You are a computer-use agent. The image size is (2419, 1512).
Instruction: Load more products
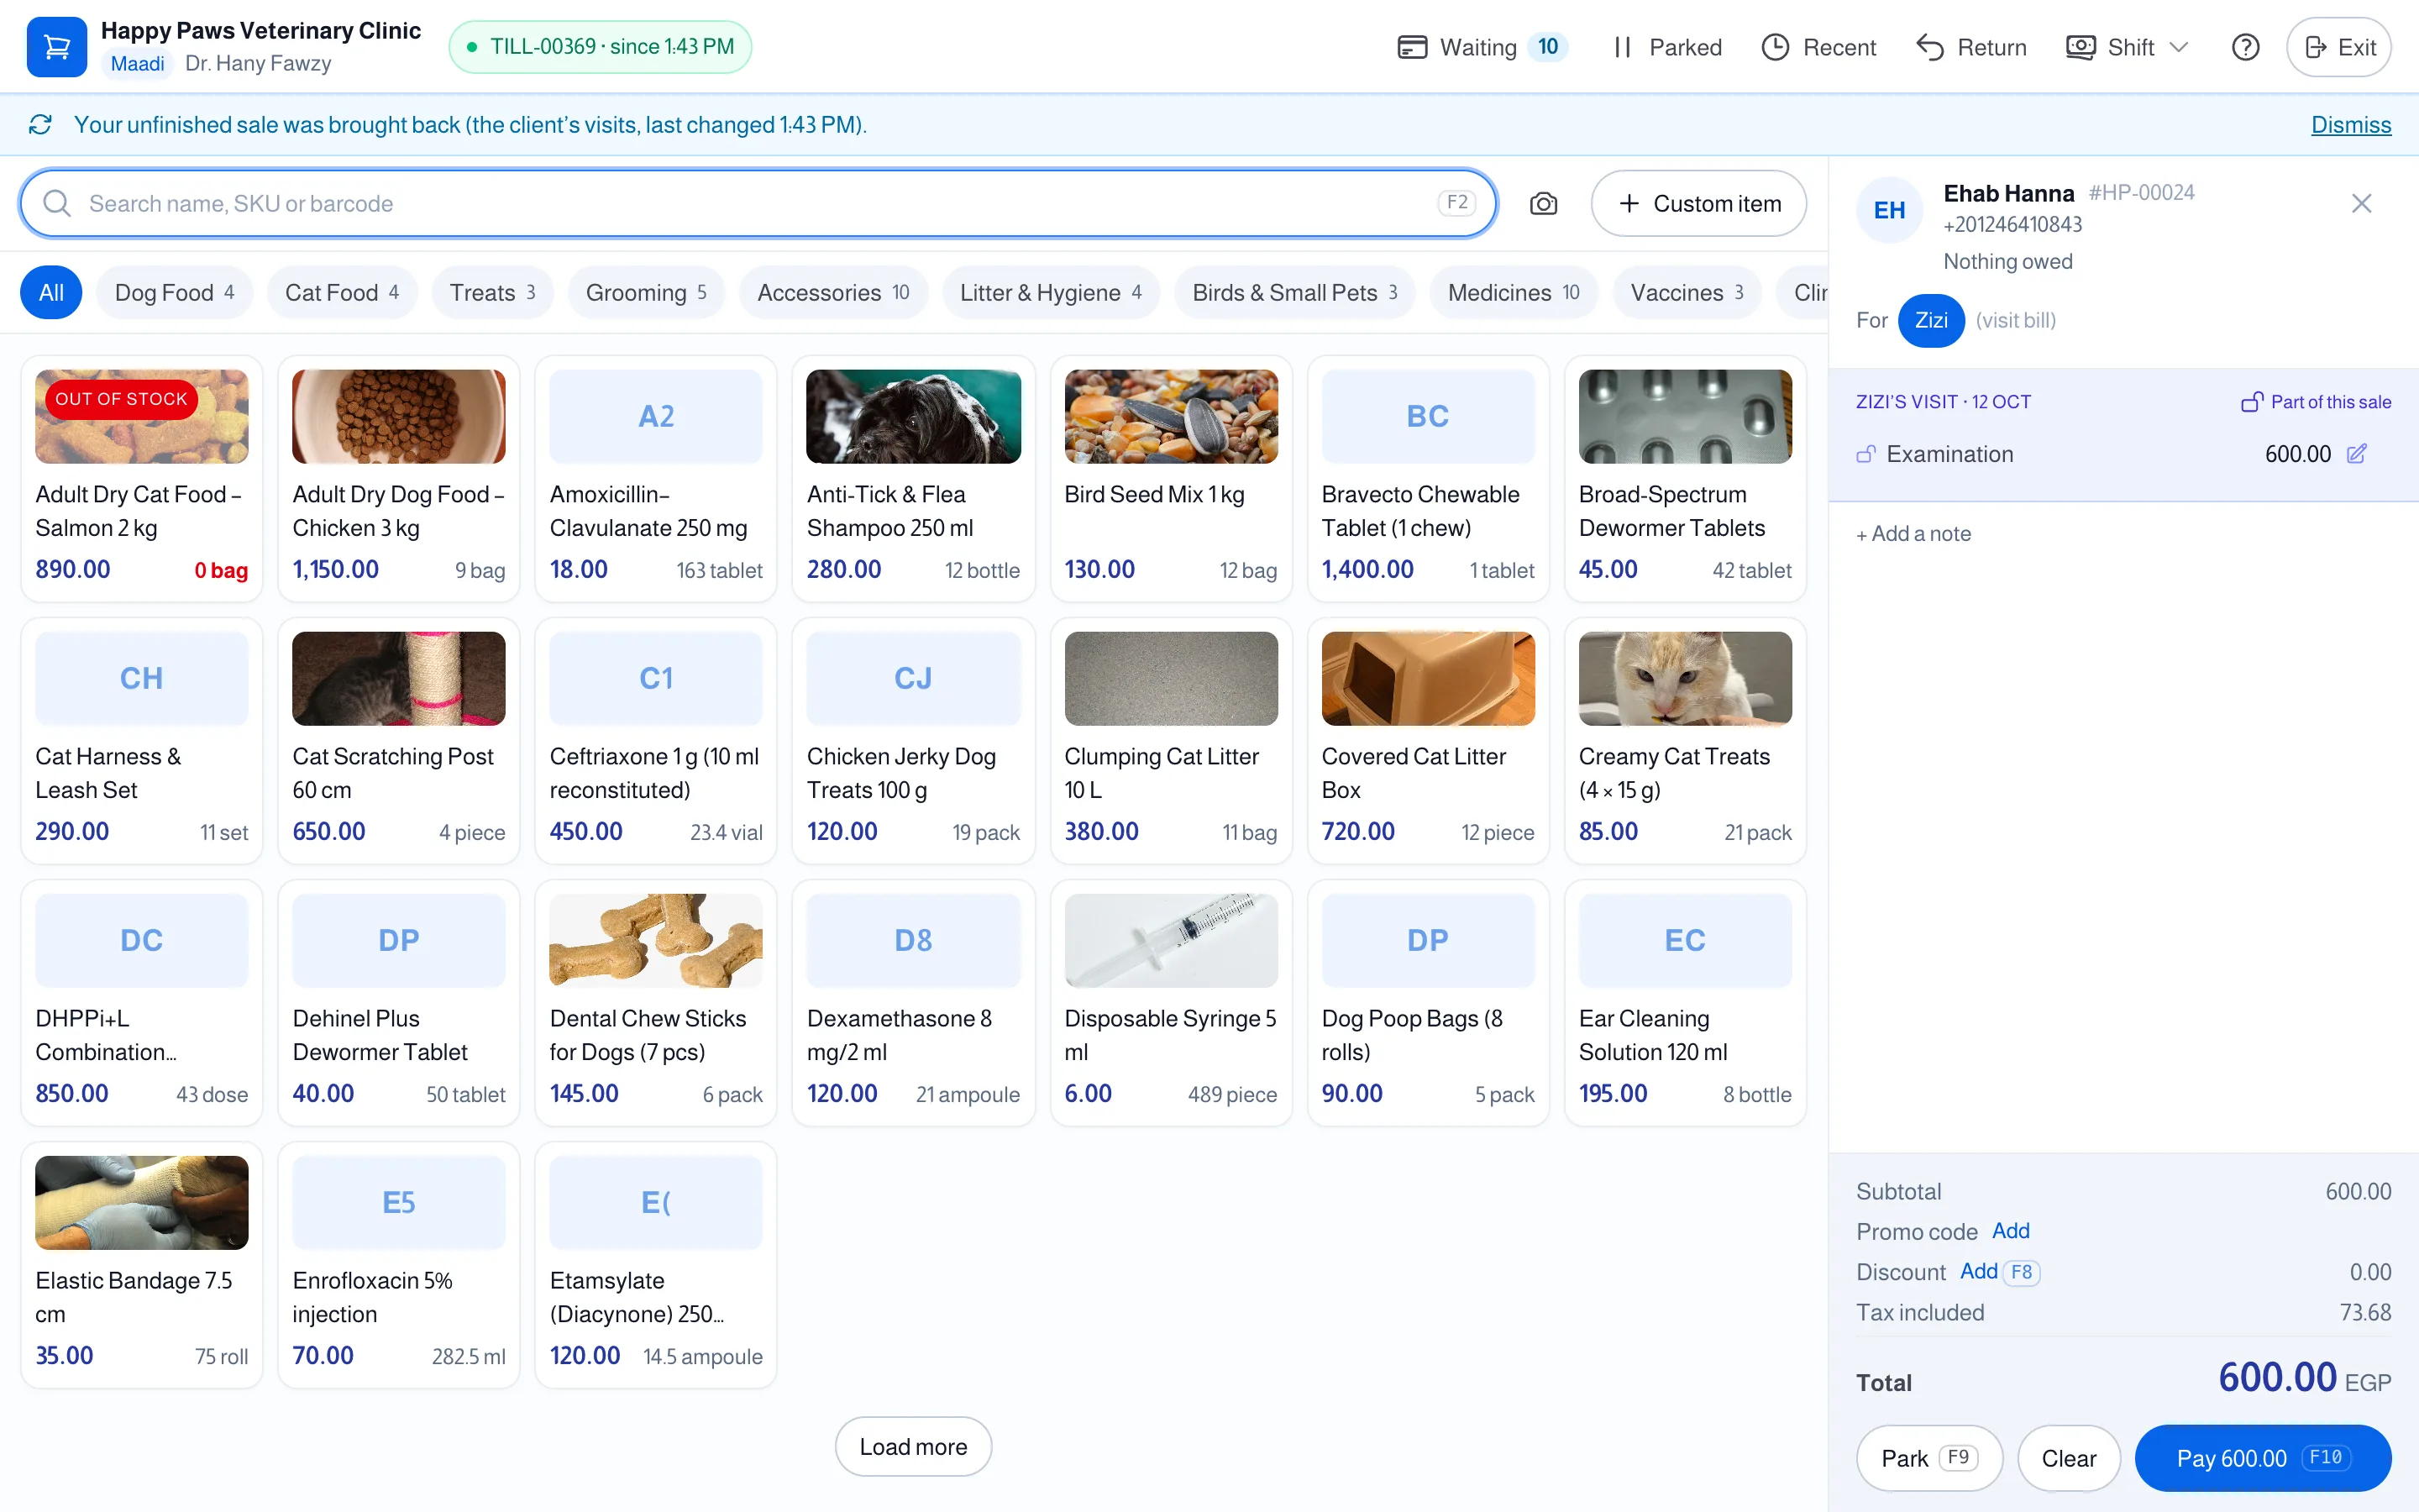tap(913, 1446)
